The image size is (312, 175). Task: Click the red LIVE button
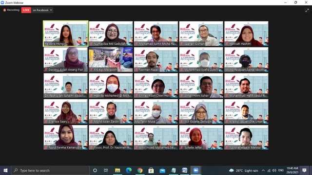[x=26, y=10]
